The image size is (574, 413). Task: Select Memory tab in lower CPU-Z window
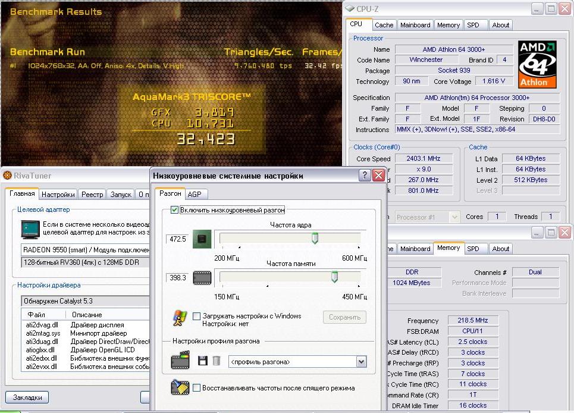448,248
